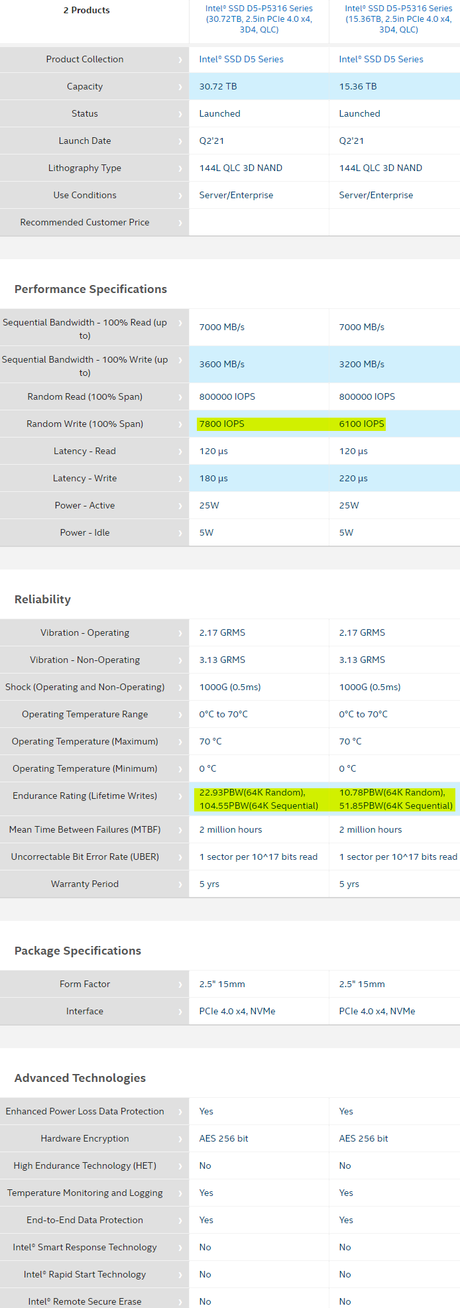Click the 180 µs write latency value

[213, 478]
